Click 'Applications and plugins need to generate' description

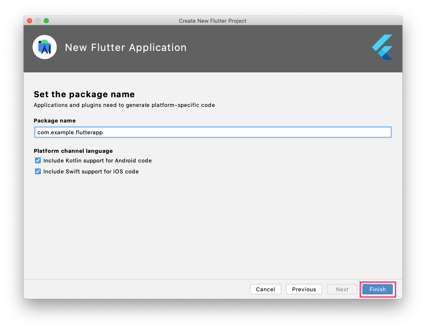124,105
